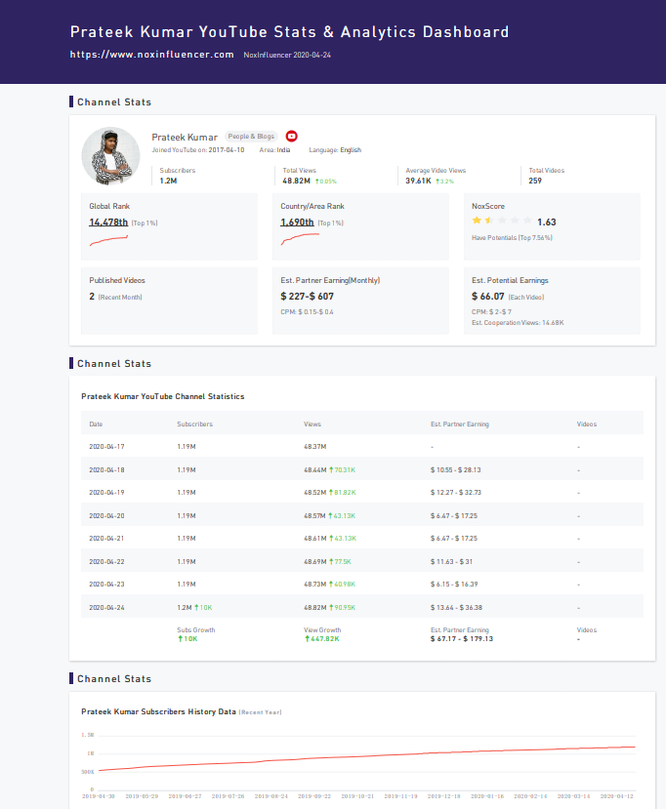Click the Date column header
Screen dimensions: 666x809
coord(96,425)
